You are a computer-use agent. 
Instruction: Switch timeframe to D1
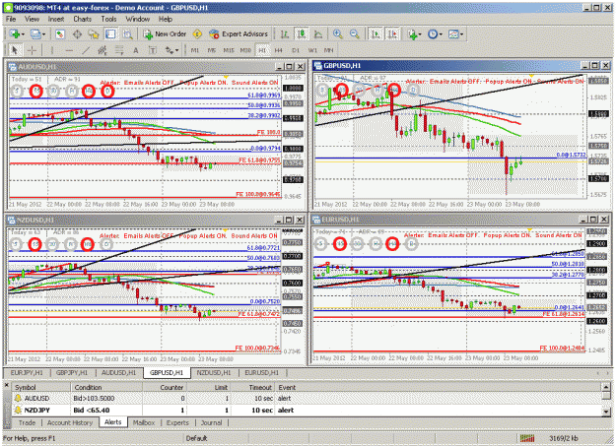pyautogui.click(x=296, y=50)
